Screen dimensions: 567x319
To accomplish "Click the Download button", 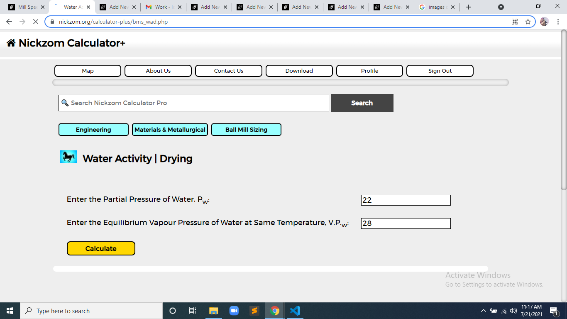I will (x=299, y=71).
